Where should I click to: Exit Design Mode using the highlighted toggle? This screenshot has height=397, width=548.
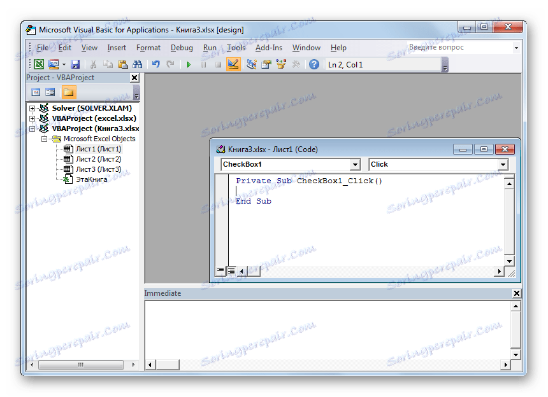(232, 64)
